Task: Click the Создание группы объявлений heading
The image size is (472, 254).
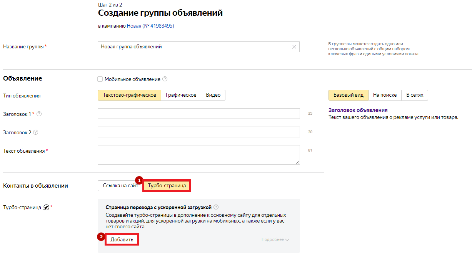Action: tap(160, 13)
